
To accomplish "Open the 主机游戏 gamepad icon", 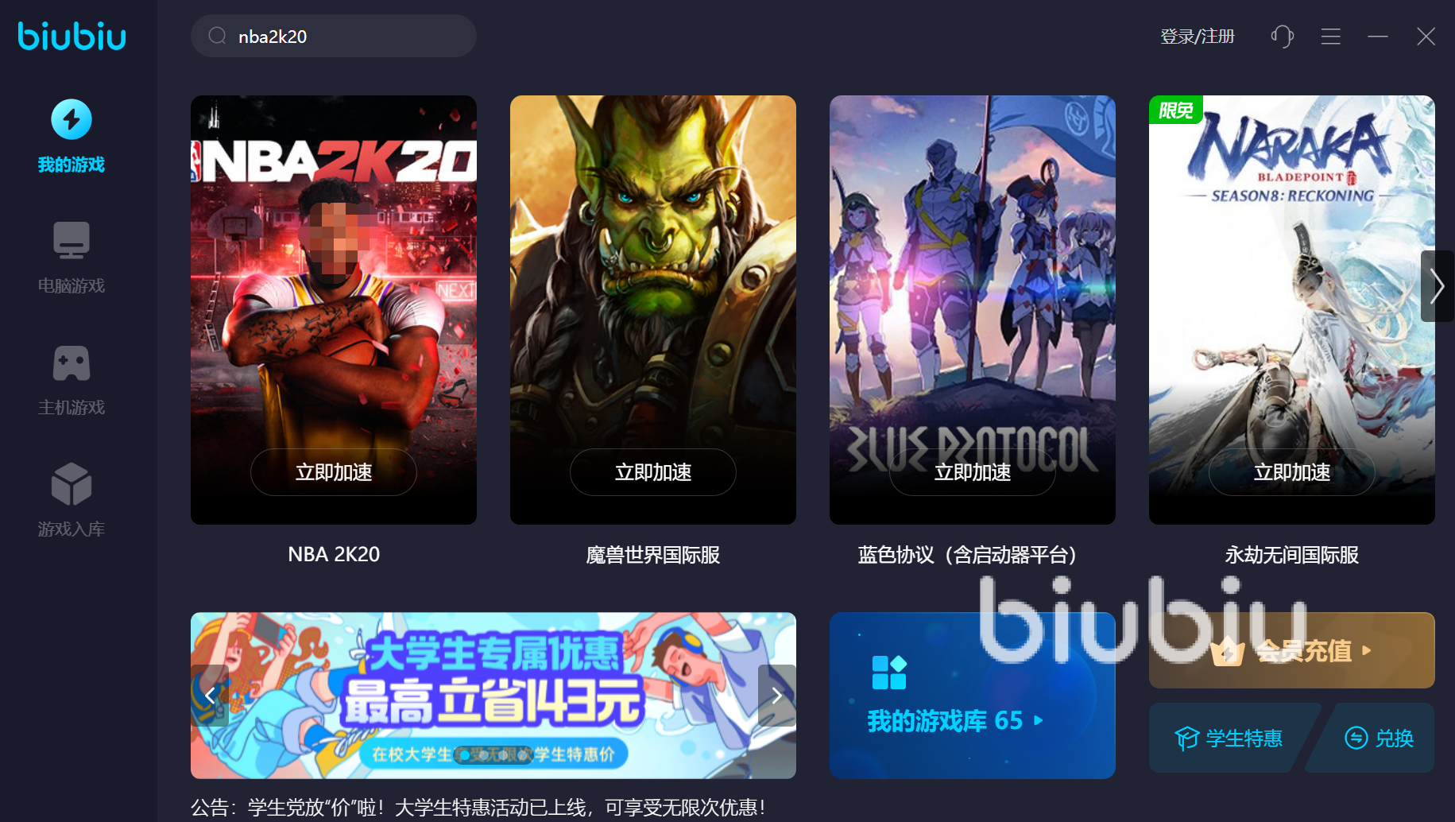I will 72,363.
